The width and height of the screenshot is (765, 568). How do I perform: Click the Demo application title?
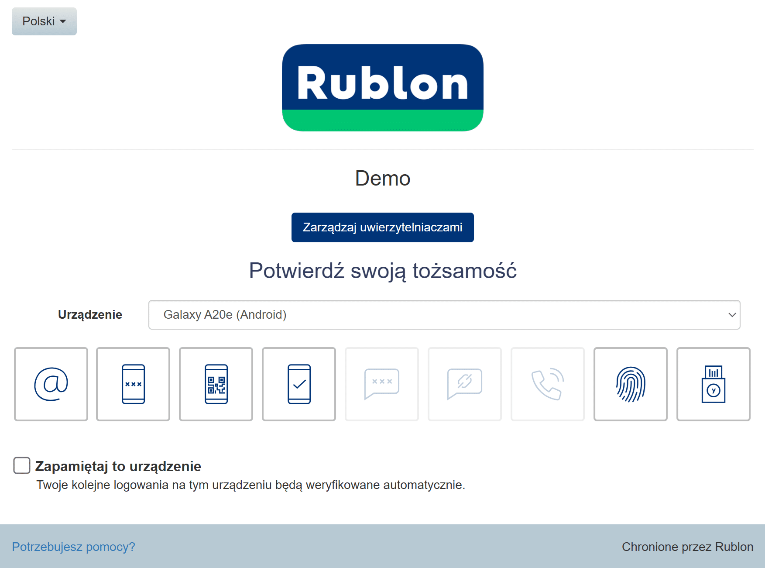coord(382,179)
